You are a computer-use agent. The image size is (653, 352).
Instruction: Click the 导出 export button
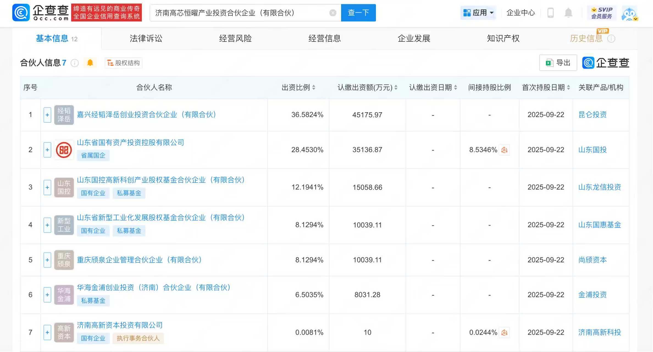[x=558, y=63]
